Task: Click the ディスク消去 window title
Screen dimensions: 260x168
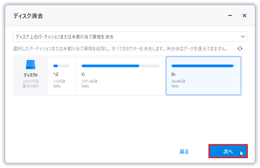Action: click(x=28, y=16)
